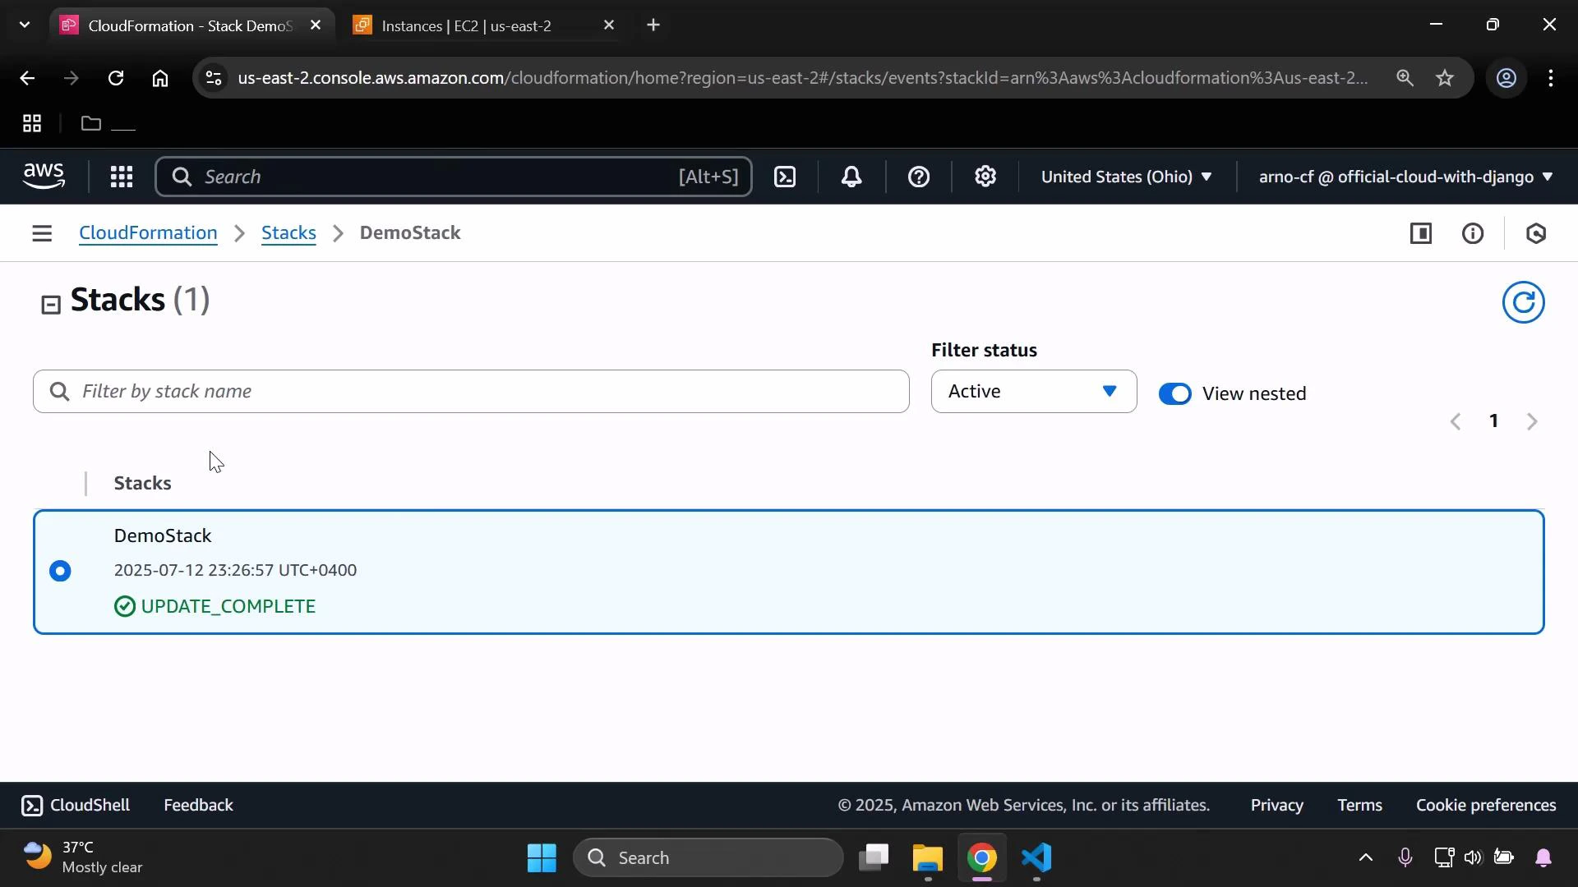Open AWS notifications via the bell icon

click(x=851, y=177)
